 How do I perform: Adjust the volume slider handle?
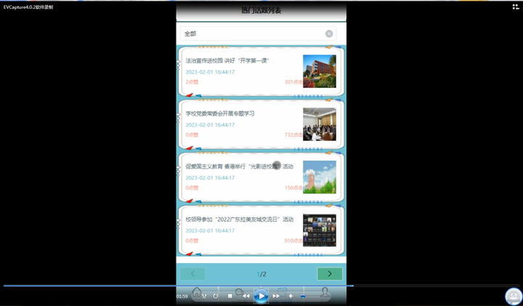(x=302, y=296)
